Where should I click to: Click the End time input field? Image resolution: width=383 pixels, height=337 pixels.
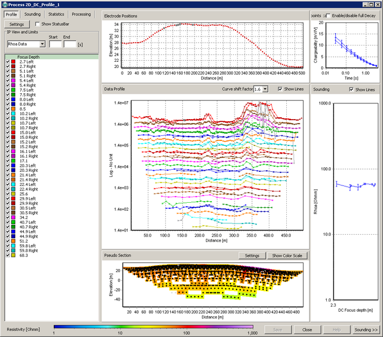(x=70, y=44)
